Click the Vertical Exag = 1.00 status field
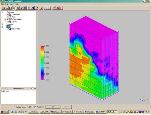The height and width of the screenshot is (115, 151). pyautogui.click(x=23, y=107)
